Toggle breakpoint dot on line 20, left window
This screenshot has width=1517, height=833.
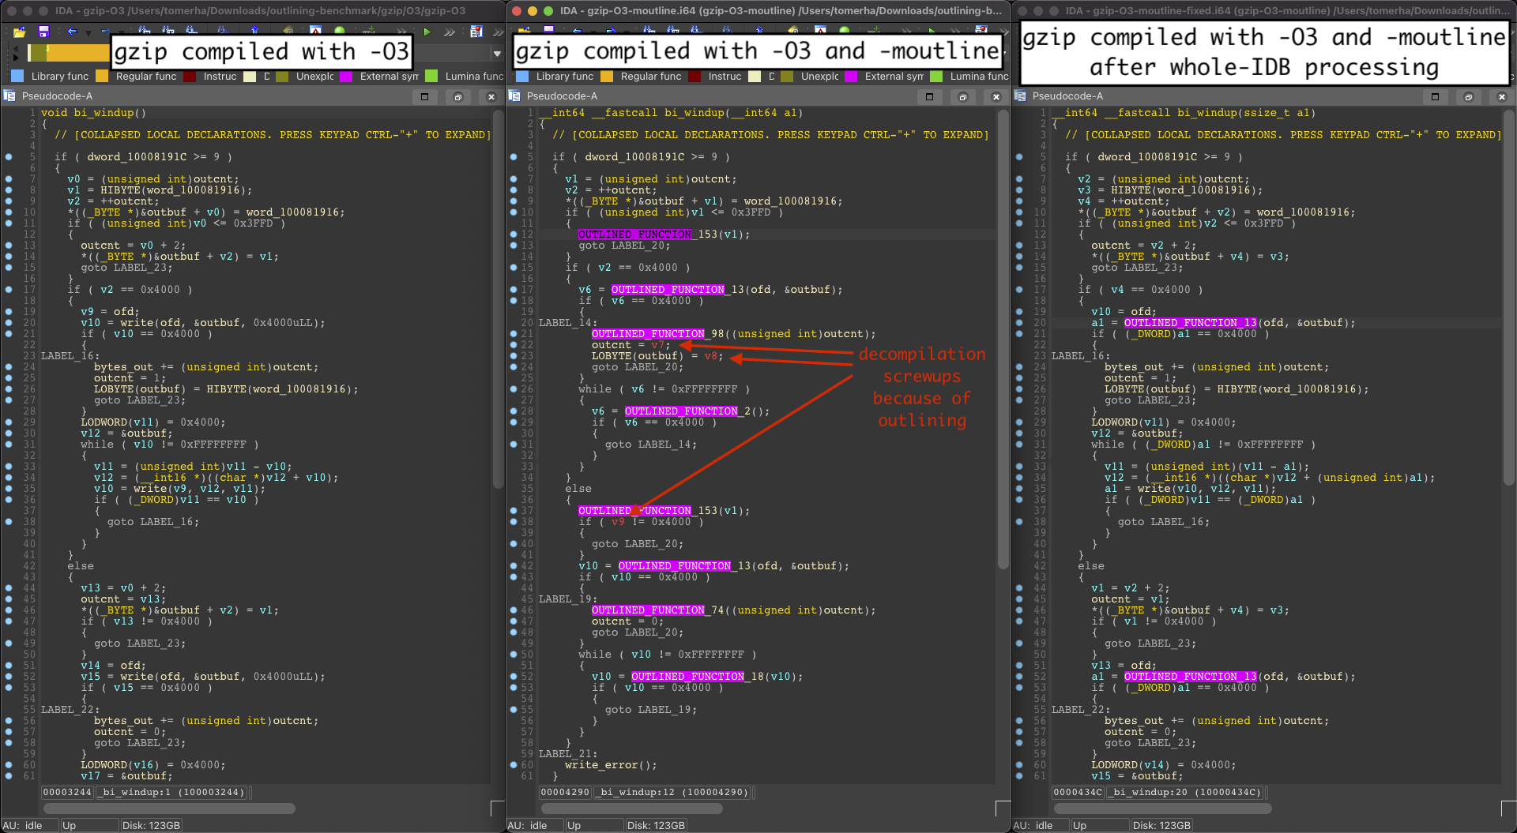9,323
